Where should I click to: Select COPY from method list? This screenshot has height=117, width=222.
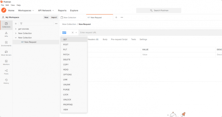(74, 65)
